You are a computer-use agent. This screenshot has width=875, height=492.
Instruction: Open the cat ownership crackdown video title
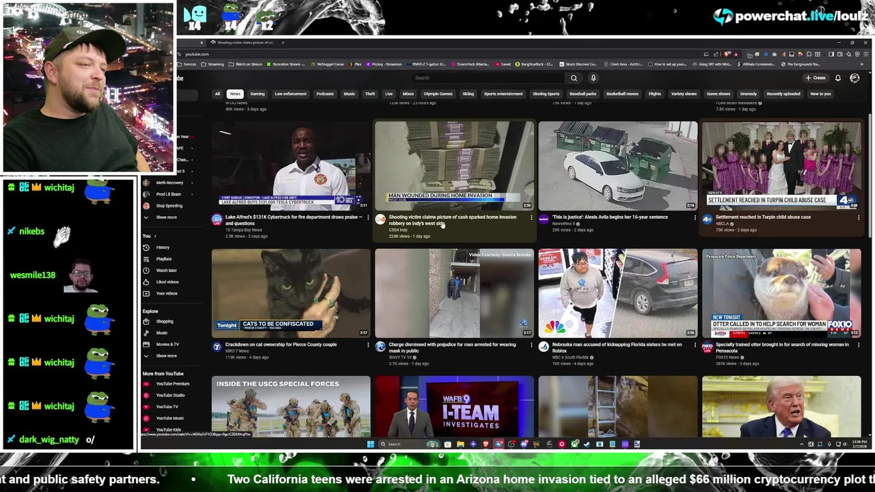pyautogui.click(x=281, y=344)
